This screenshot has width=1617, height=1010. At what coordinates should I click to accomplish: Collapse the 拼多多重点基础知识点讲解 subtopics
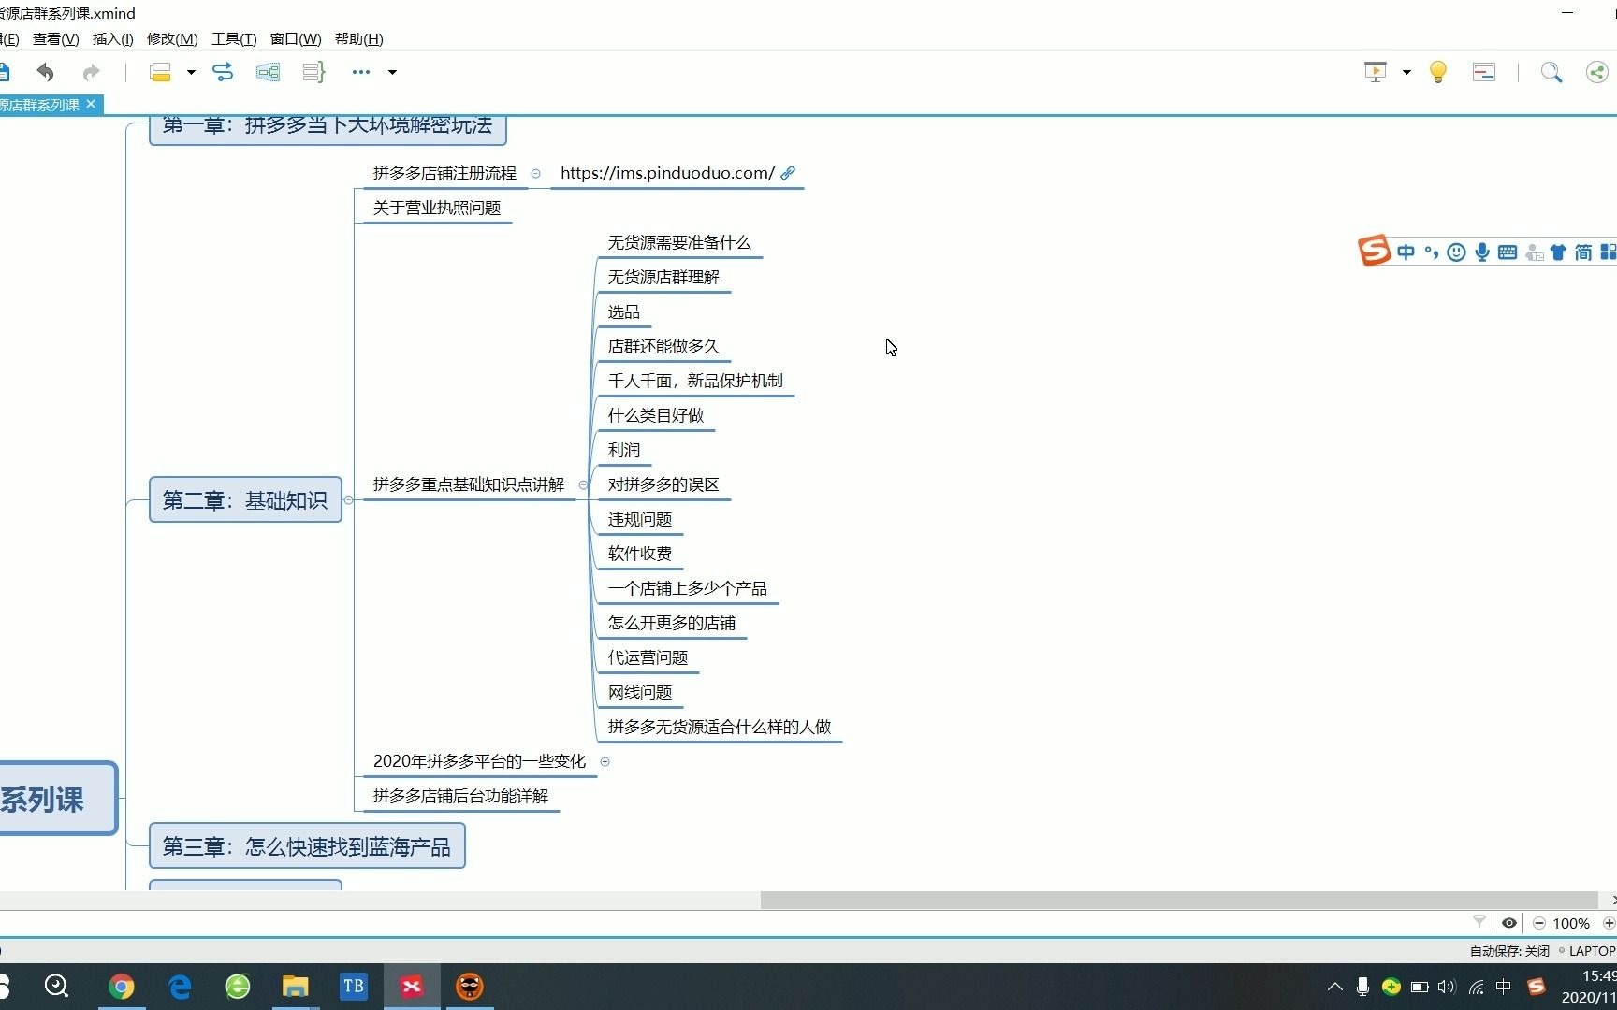click(x=583, y=484)
